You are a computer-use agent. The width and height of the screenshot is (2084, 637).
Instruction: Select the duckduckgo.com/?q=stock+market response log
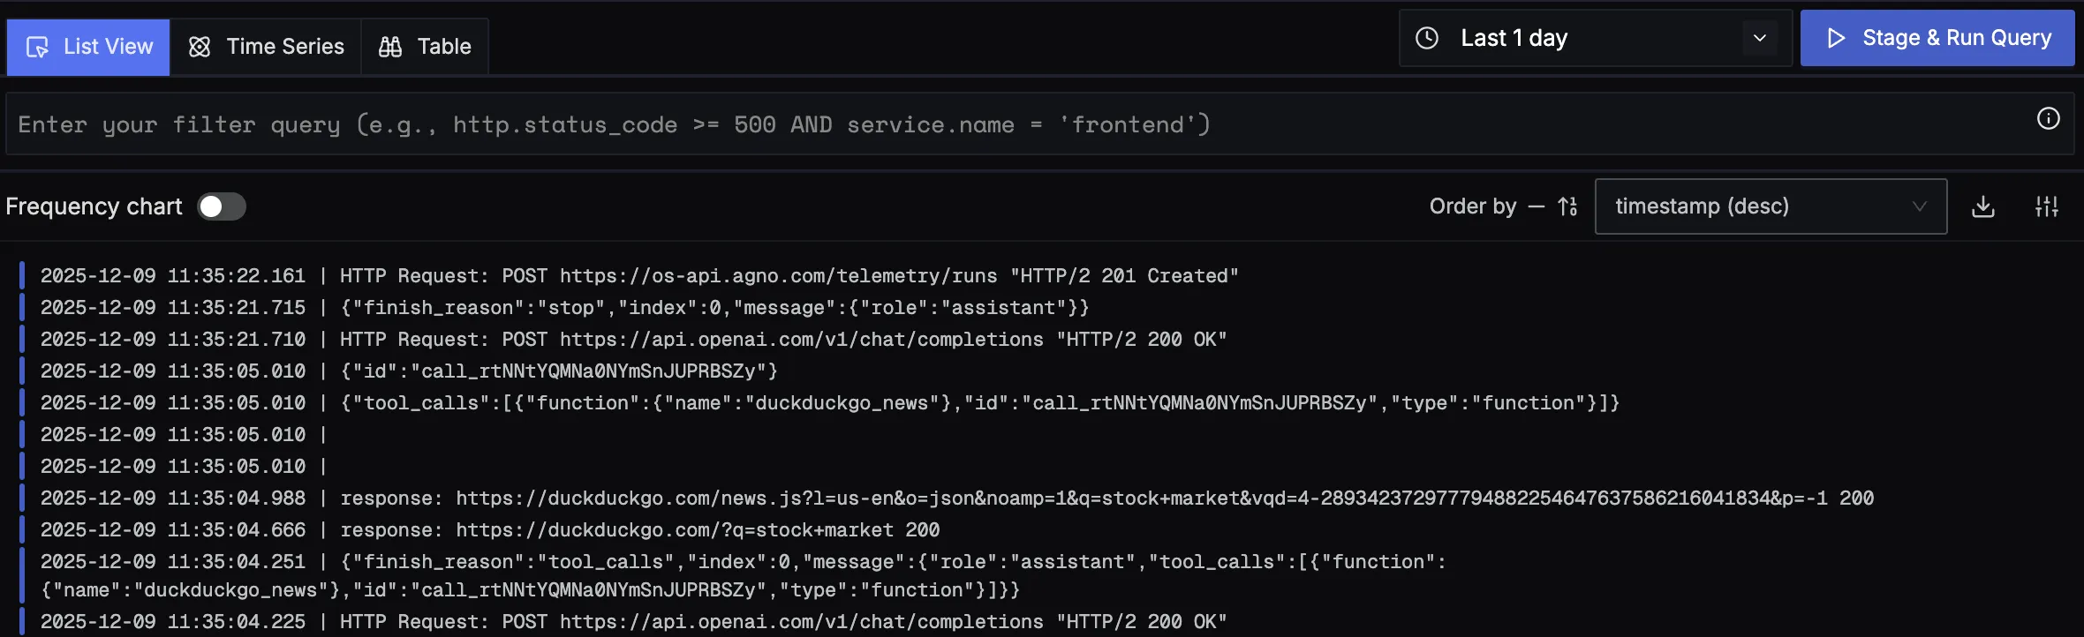point(639,530)
